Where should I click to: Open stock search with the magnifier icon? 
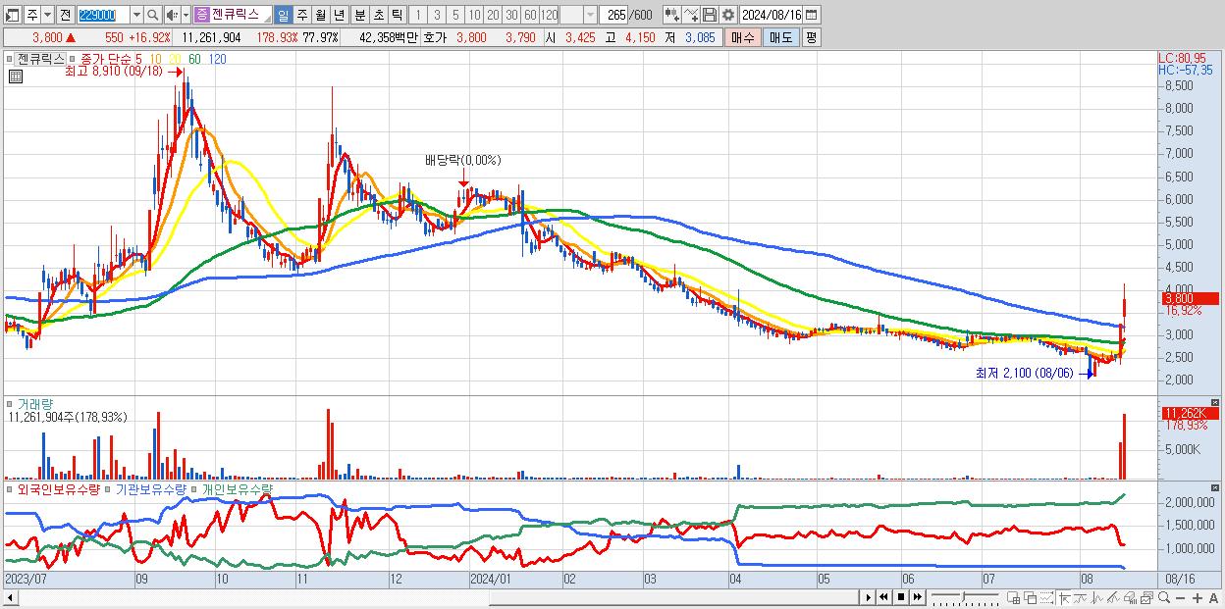[153, 16]
